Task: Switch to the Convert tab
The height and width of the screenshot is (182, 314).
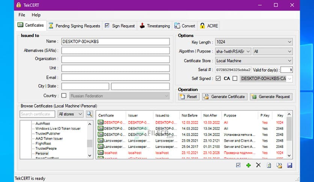Action: coord(185,26)
